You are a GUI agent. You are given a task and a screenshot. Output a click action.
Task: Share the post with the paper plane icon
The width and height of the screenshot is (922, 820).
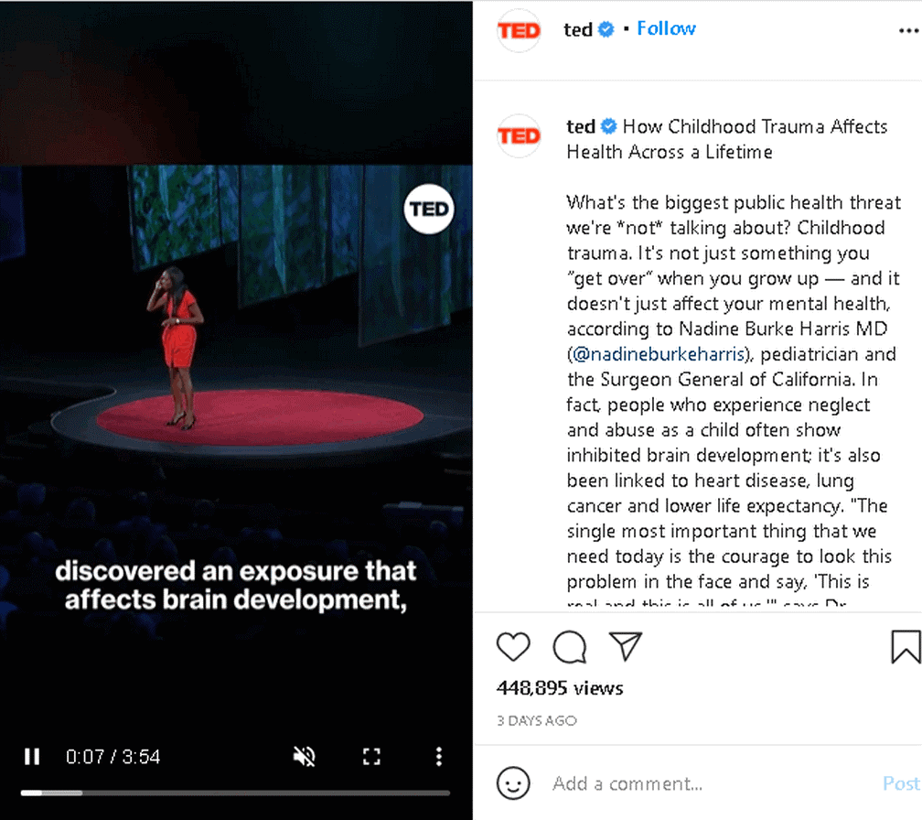(625, 646)
